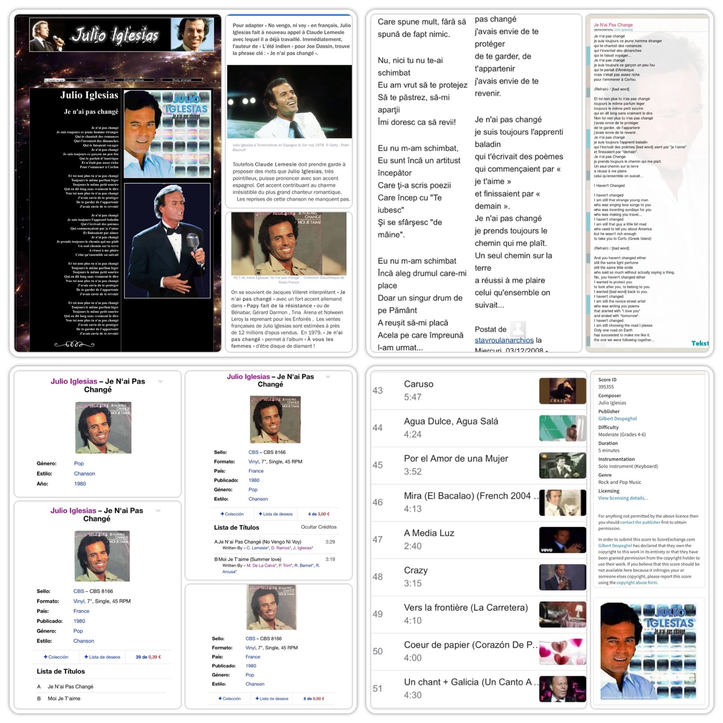Open the stavroulanarchios author link
The image size is (723, 723).
tap(504, 340)
